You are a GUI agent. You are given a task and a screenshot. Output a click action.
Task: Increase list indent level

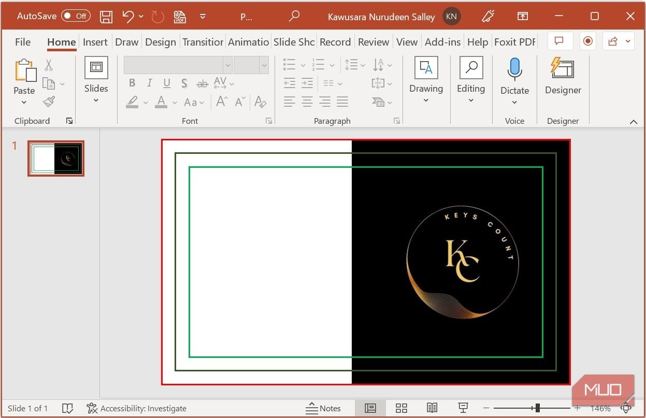coord(307,83)
